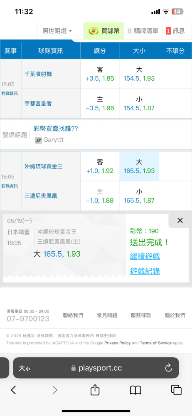Open the 遊戲紀錄 link
Image resolution: width=192 pixels, height=416 pixels.
145,271
